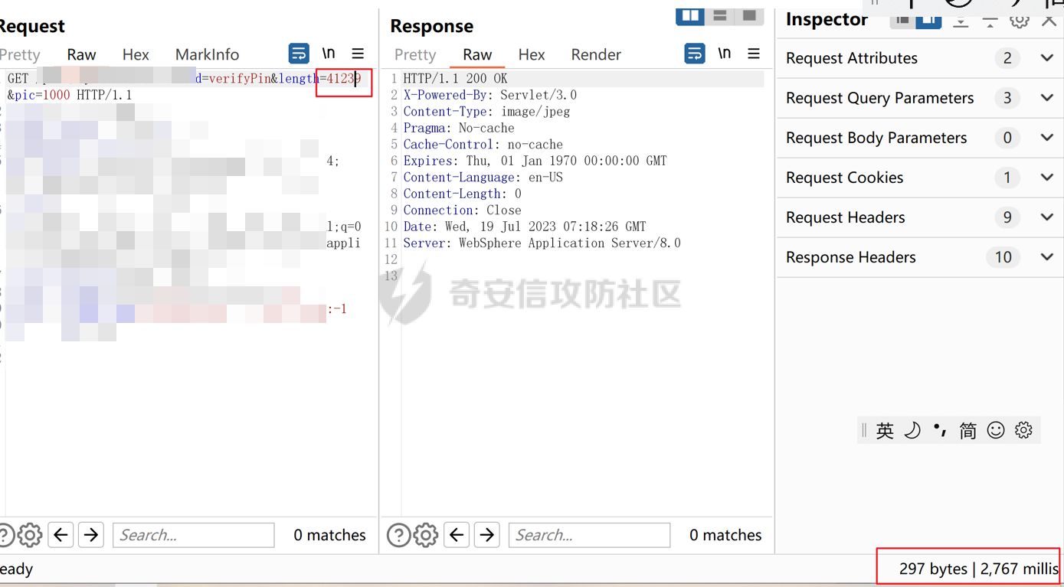
Task: Go to next match in Request search
Action: [x=91, y=535]
